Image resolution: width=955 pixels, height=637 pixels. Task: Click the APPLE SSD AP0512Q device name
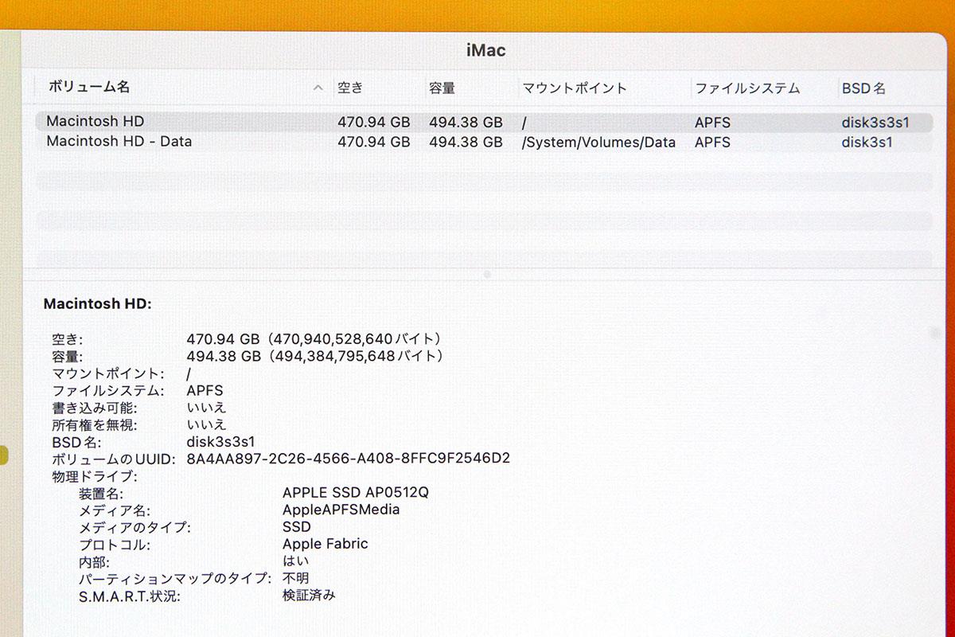(356, 492)
